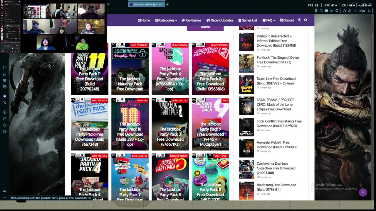Take a snapshot using the toolbar icon
The image size is (376, 211).
(x=321, y=11)
